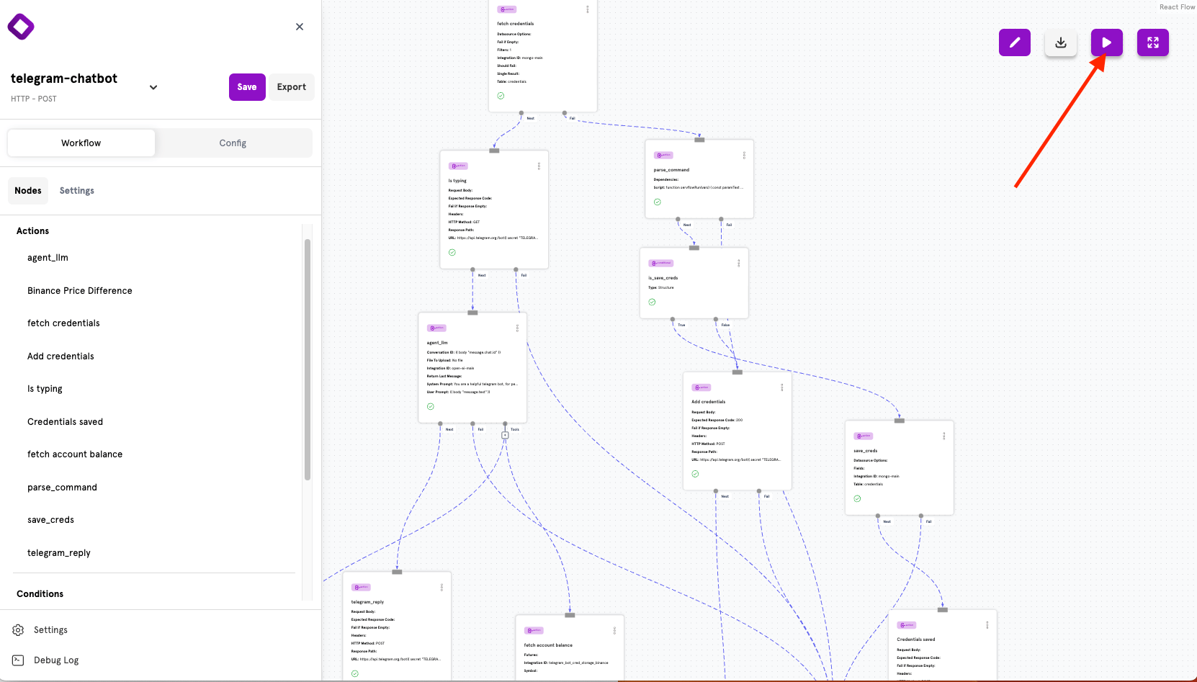Viewport: 1197px width, 682px height.
Task: Click the save_creds node card on canvas
Action: click(x=900, y=468)
